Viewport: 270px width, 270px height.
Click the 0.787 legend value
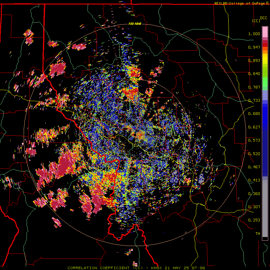point(254,87)
